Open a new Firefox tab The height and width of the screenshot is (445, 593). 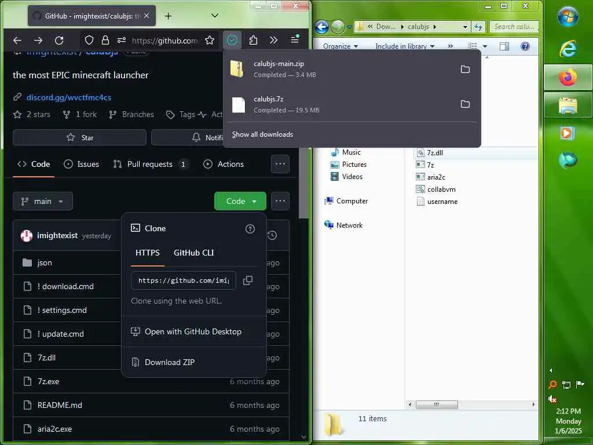coord(169,16)
